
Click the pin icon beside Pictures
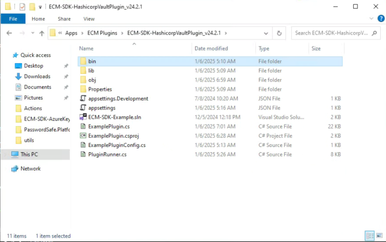pyautogui.click(x=66, y=97)
